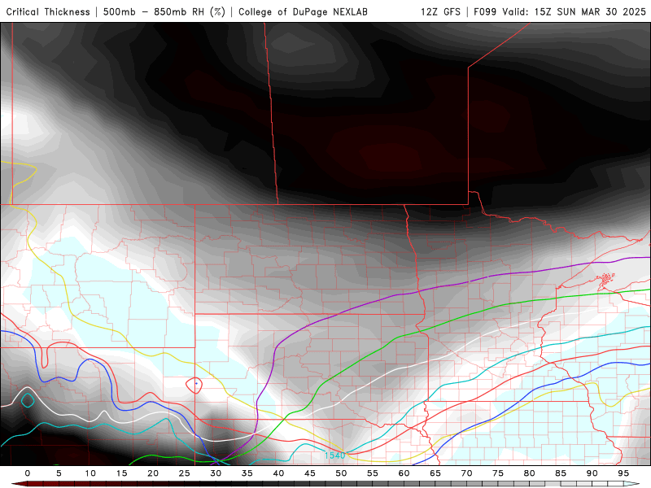This screenshot has width=651, height=488.
Task: Click the small cyan diamond-shaped closed contour
Action: [x=28, y=400]
